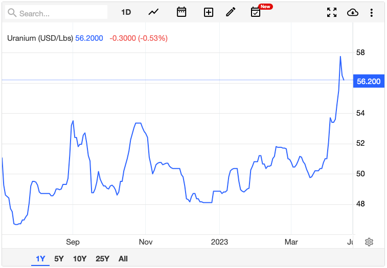Show All historical data
This screenshot has width=387, height=268.
tap(123, 259)
